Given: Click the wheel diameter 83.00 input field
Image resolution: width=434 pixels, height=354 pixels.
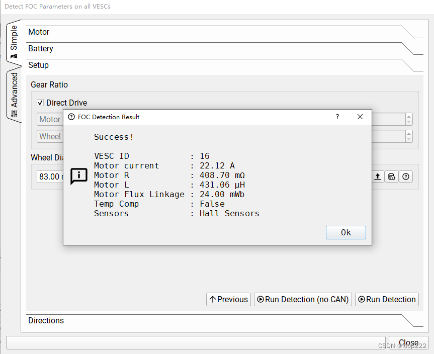Looking at the screenshot, I should pos(50,176).
